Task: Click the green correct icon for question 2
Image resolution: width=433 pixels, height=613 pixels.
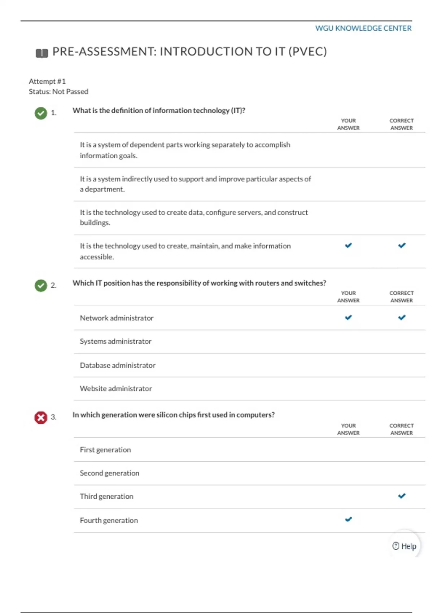Action: [x=41, y=286]
